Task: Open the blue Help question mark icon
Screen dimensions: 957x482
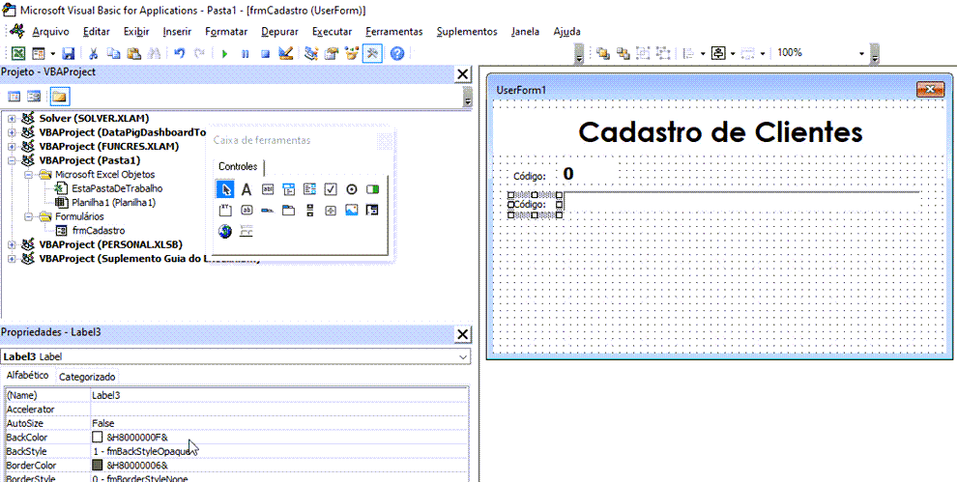Action: click(396, 54)
